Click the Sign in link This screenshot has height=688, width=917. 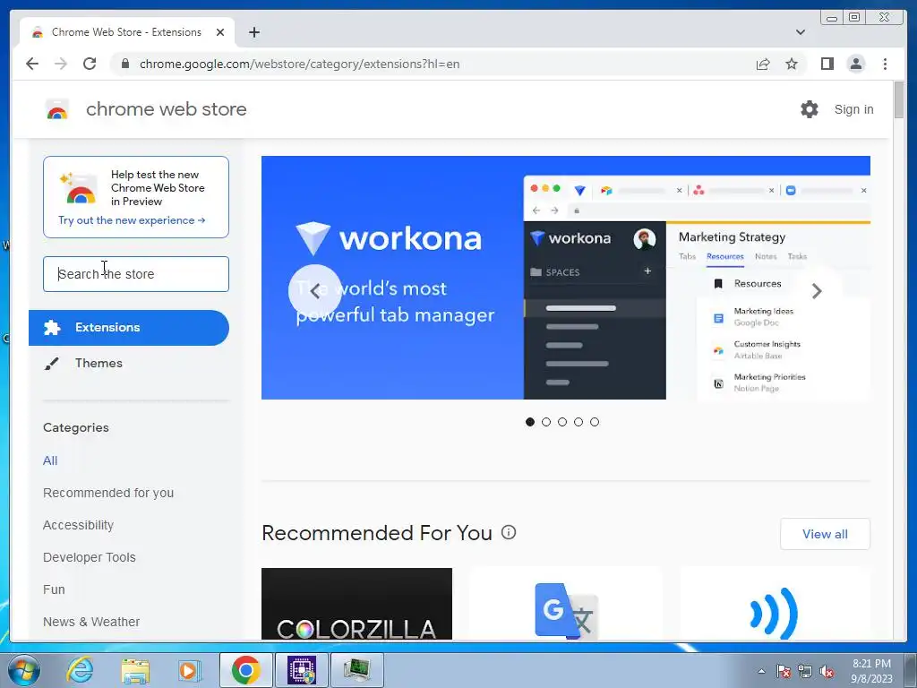(x=853, y=109)
